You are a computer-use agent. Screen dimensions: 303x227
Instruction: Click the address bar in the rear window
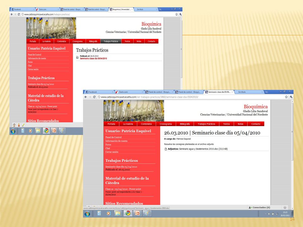98,14
